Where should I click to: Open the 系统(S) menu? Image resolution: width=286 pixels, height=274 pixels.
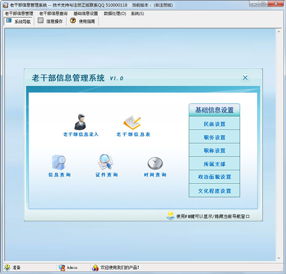coord(137,13)
